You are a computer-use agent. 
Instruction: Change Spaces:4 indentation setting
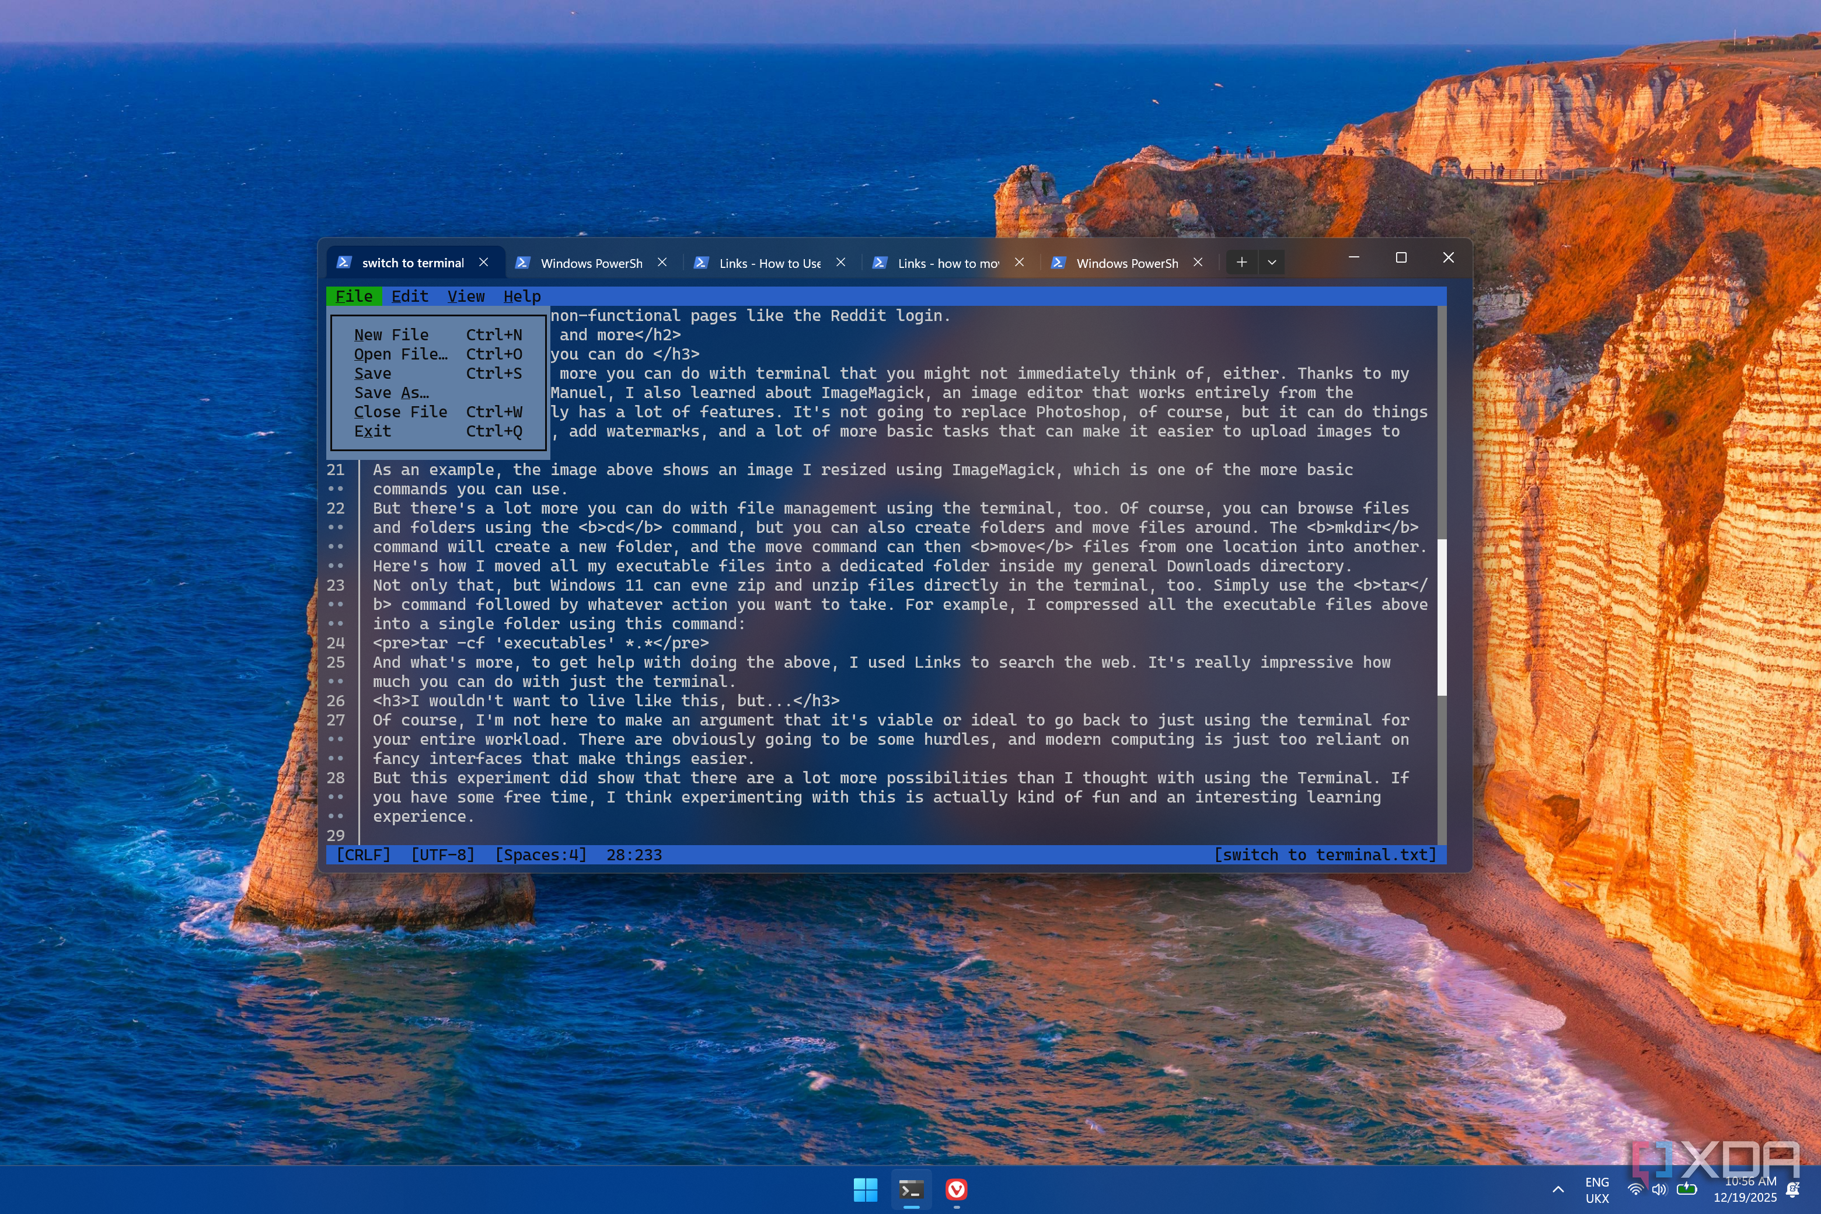click(x=540, y=854)
